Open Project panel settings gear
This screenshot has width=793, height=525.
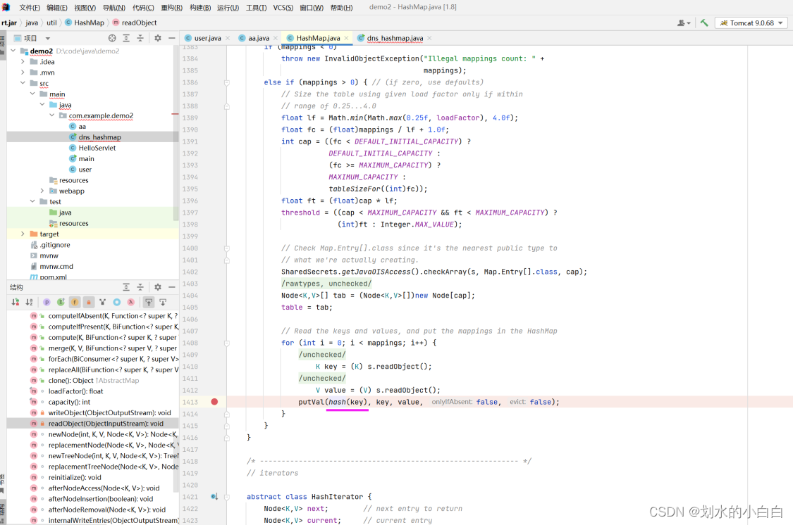click(x=158, y=38)
